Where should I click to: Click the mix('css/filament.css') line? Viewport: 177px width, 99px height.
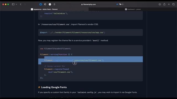coord(61,72)
